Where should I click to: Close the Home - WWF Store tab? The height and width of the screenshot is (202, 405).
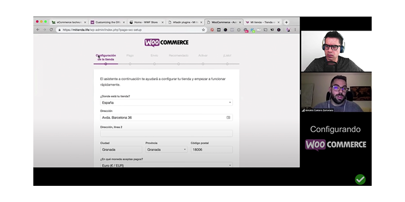pos(162,22)
